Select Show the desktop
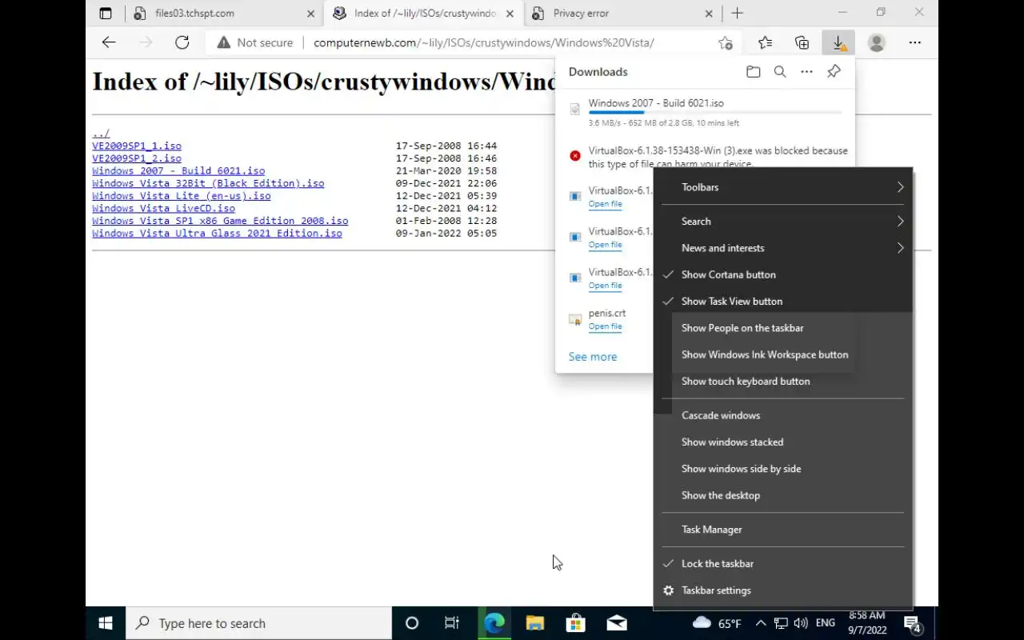 click(x=783, y=495)
